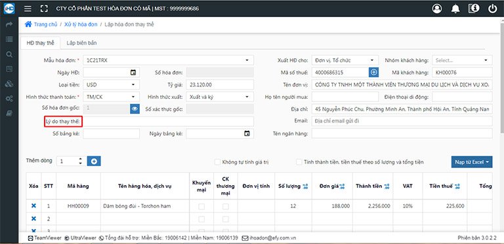Check Tính thành tiền, tiền thuế option
Screen dimensions: 504x244
tap(299, 162)
